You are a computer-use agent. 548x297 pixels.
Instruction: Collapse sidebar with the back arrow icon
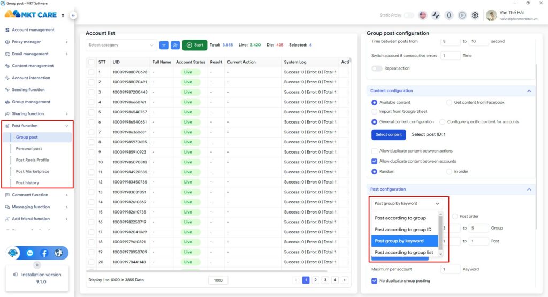pyautogui.click(x=73, y=16)
